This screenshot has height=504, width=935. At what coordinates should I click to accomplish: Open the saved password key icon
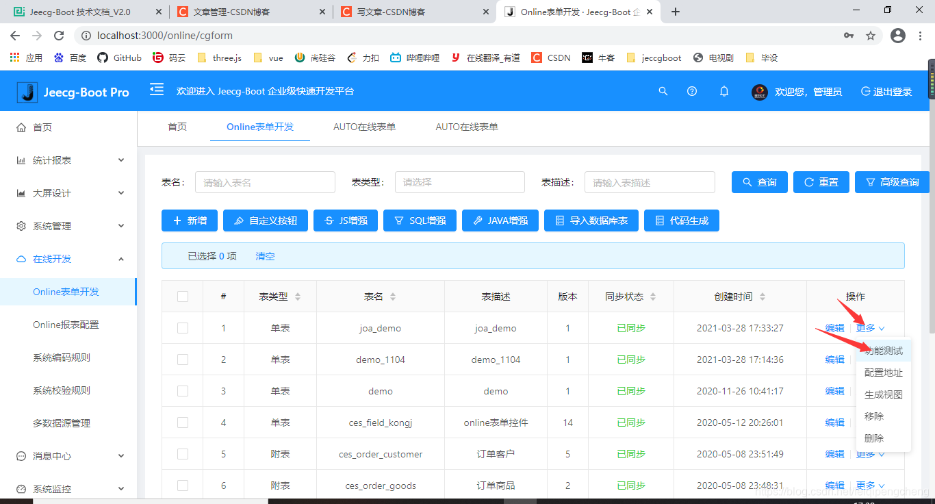click(849, 36)
